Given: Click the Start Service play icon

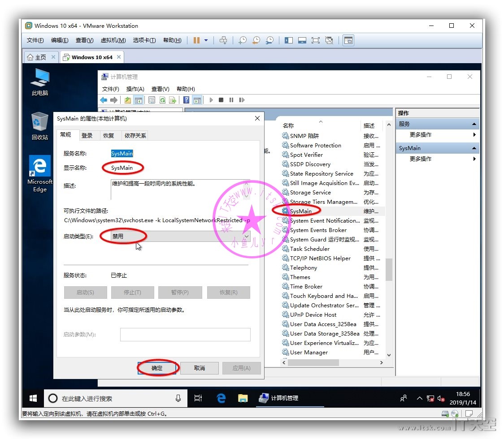Looking at the screenshot, I should (x=211, y=100).
